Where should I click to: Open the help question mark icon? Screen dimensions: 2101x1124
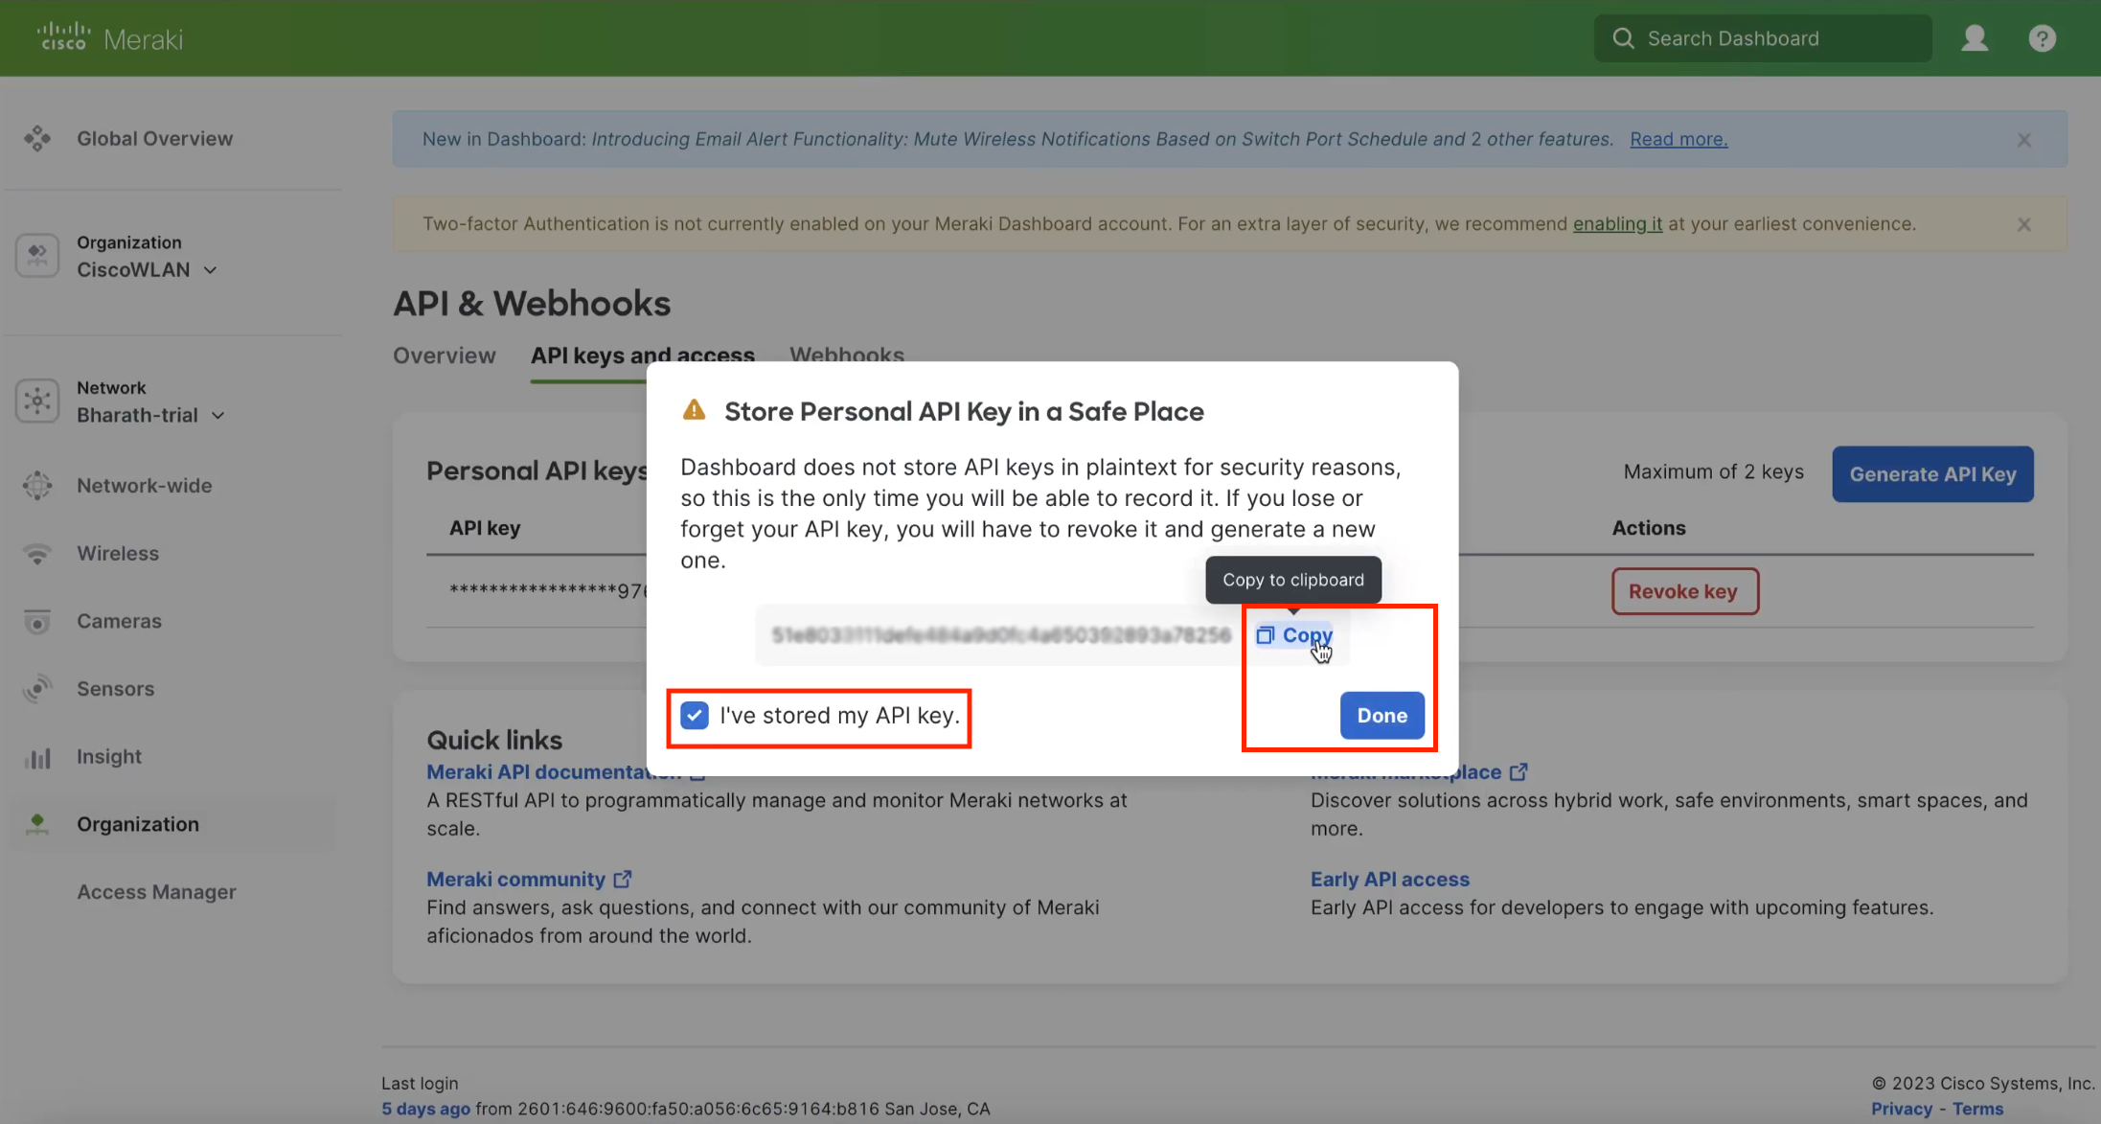coord(2042,38)
